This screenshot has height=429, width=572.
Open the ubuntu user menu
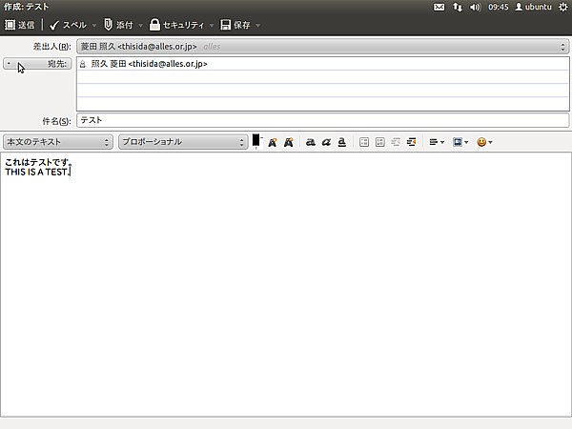coord(533,7)
